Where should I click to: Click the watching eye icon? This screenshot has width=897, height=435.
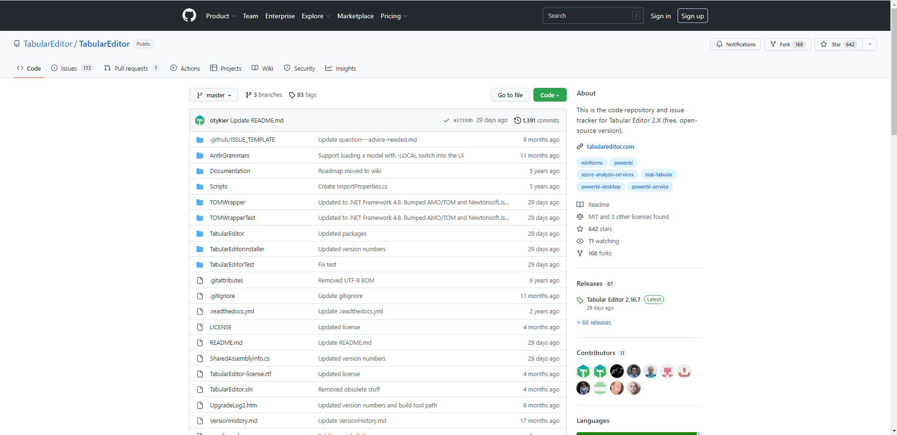point(580,241)
